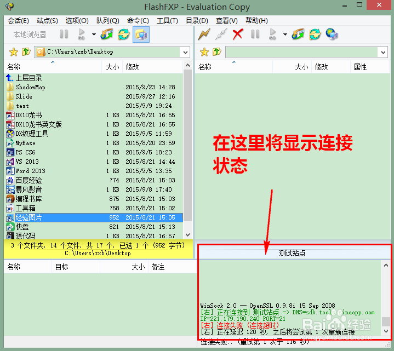
Task: Click the right pane up-folder icon
Action: tap(217, 52)
